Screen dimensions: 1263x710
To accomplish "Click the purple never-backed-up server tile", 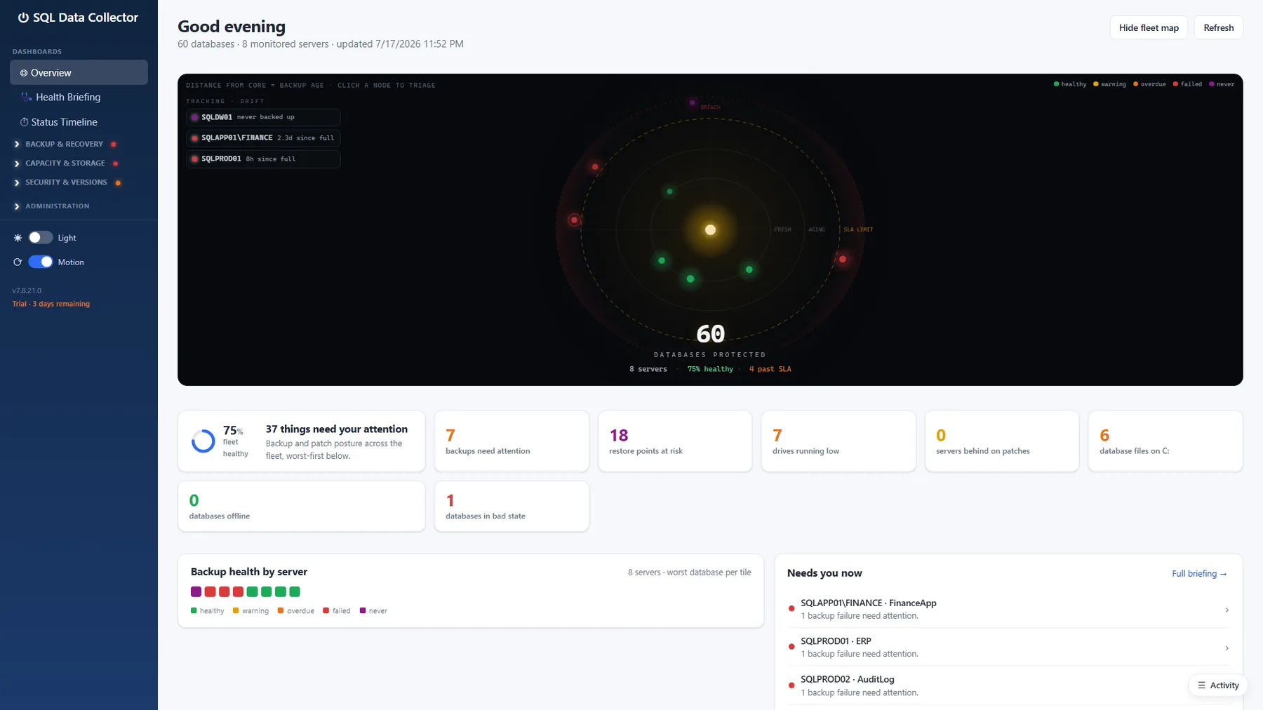I will [196, 592].
